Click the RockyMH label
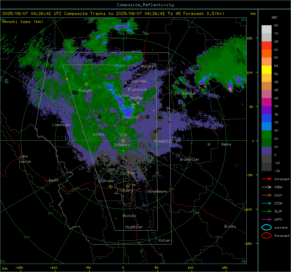The height and width of the screenshot is (272, 291). tap(85, 91)
